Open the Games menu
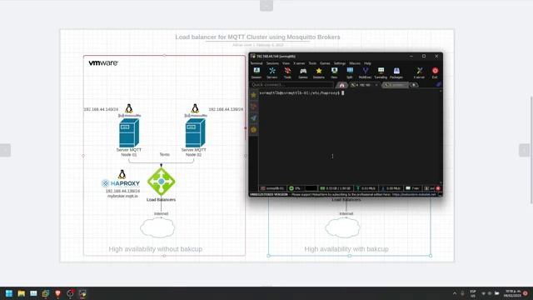This screenshot has height=300, width=533. pyautogui.click(x=325, y=63)
